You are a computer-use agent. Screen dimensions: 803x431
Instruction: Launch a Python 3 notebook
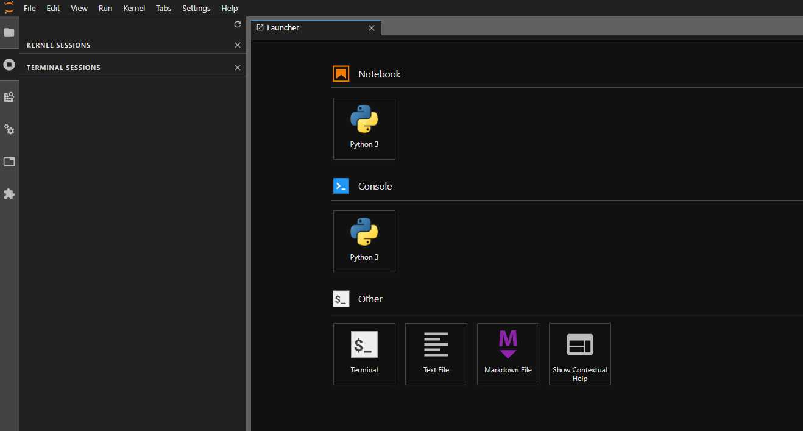364,129
